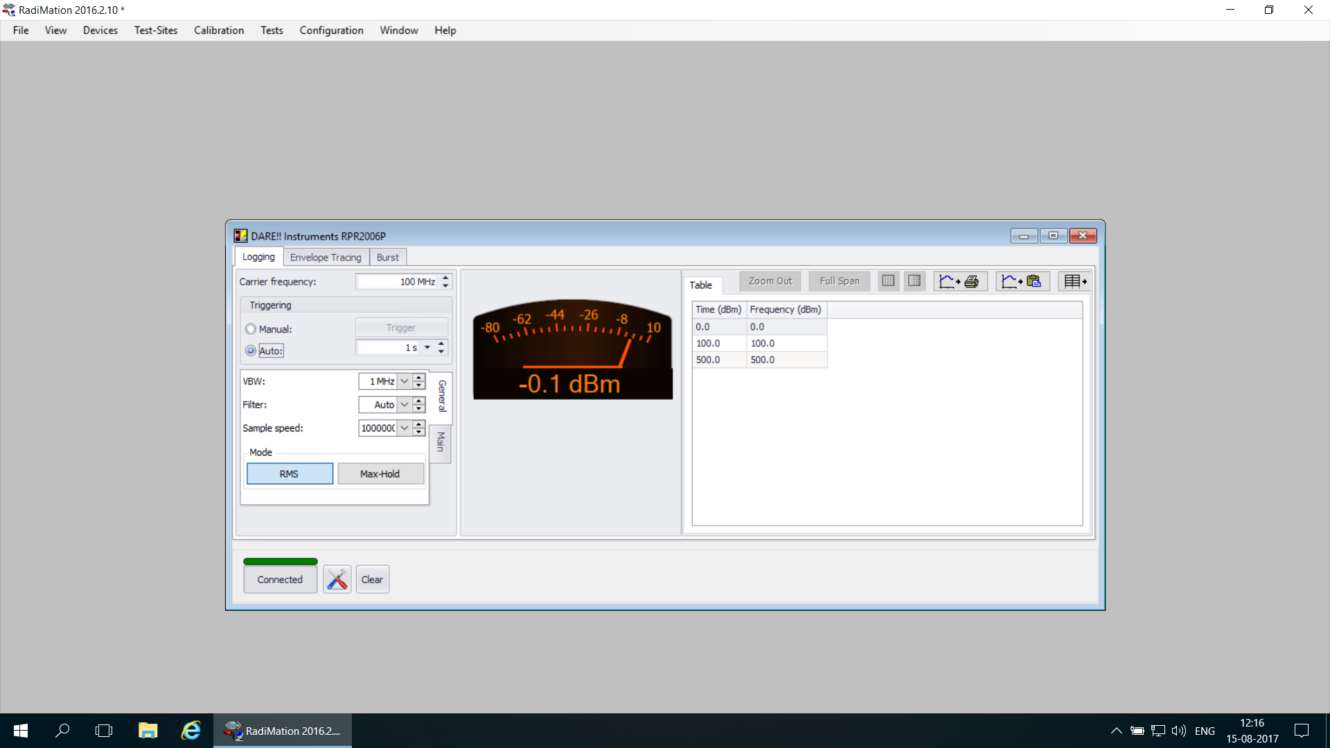Open the volume tray icon
Viewport: 1330px width, 748px height.
tap(1178, 731)
